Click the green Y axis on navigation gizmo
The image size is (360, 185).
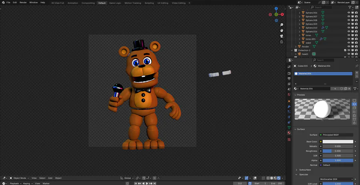coord(276,14)
